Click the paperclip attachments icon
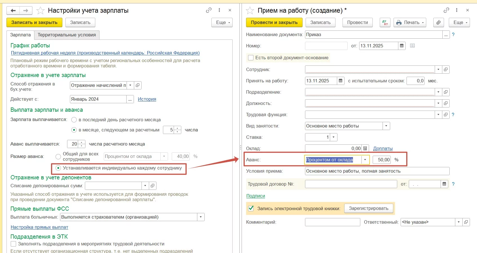The height and width of the screenshot is (253, 477). pos(438,23)
